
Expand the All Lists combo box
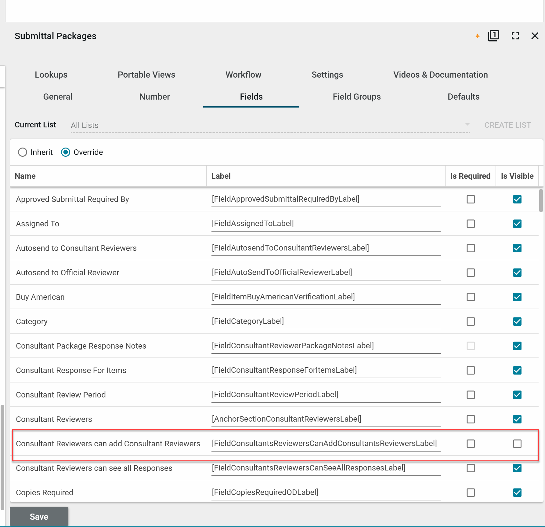point(269,125)
